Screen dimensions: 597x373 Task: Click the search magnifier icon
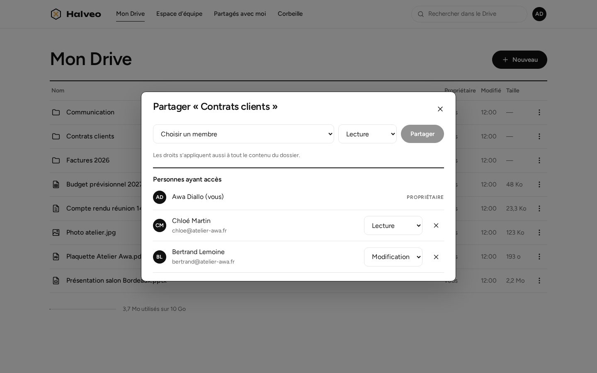coord(421,14)
